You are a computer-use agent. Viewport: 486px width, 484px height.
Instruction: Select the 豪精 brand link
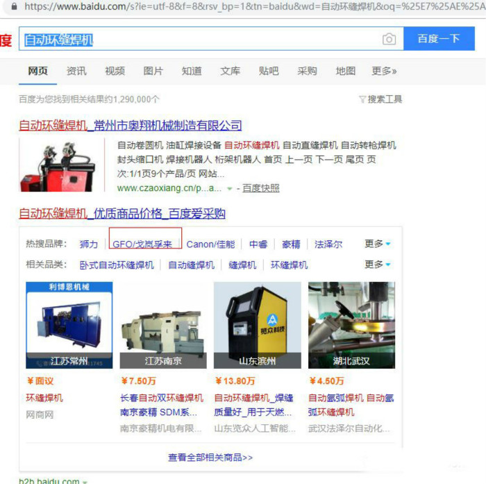pyautogui.click(x=291, y=244)
